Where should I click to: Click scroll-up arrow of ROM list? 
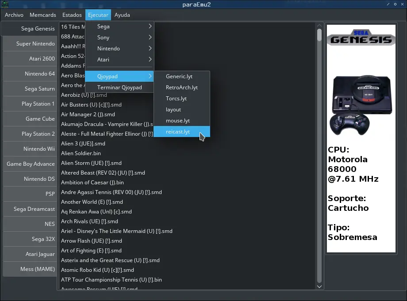coord(319,25)
